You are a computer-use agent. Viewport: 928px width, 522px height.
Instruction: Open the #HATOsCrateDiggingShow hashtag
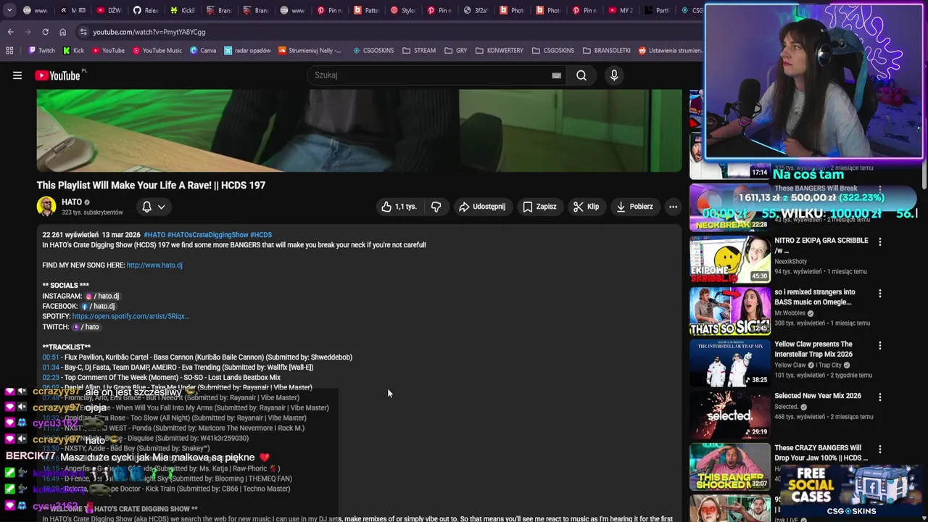tap(207, 235)
